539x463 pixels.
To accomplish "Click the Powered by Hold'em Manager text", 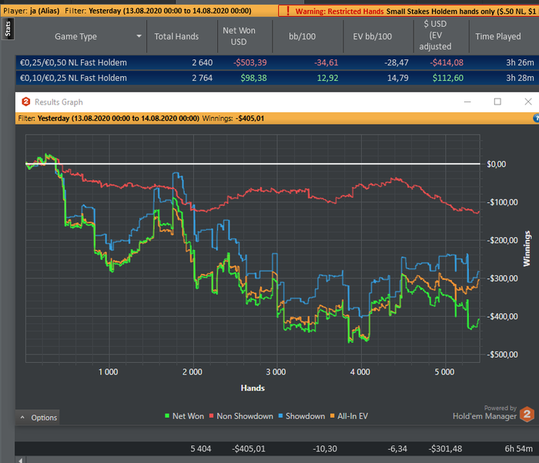I will click(x=484, y=412).
